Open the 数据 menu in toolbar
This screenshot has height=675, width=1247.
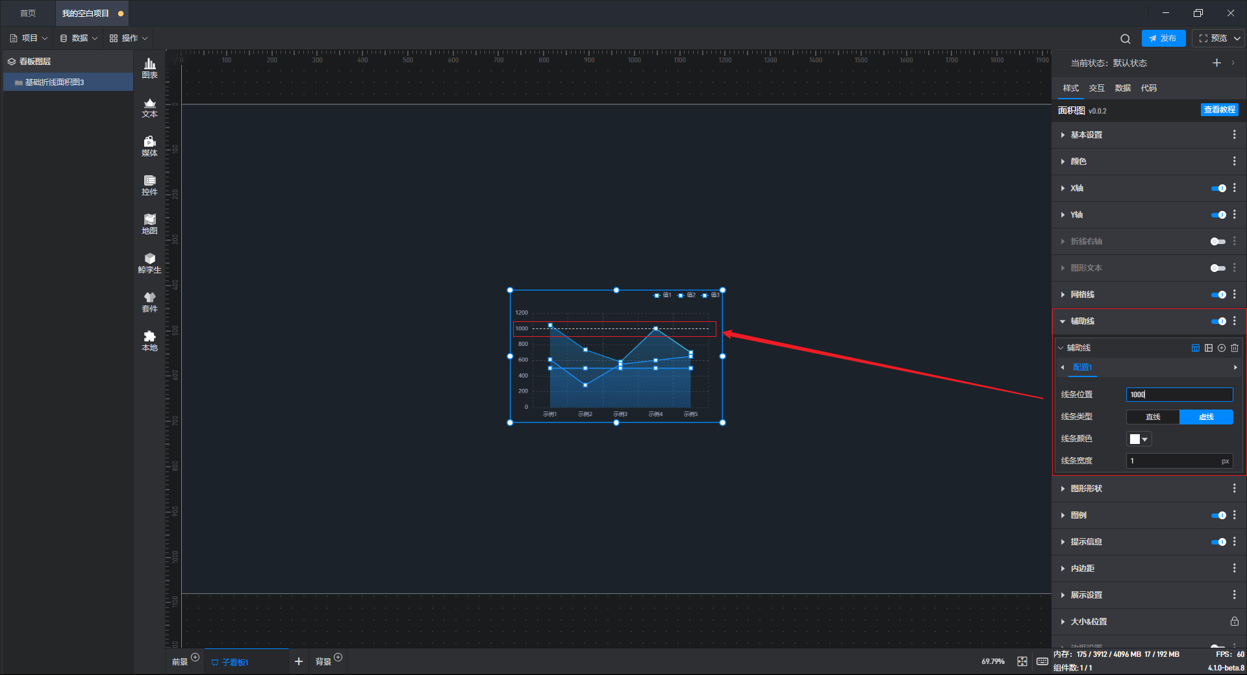tap(79, 38)
